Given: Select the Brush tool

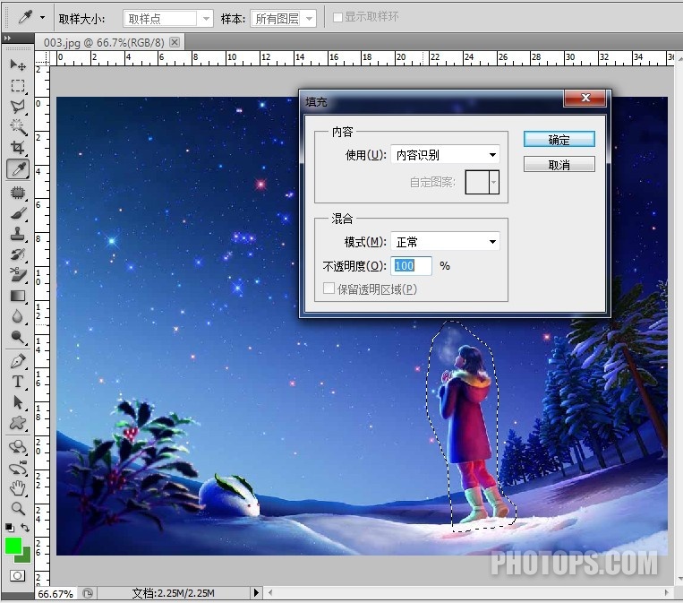Looking at the screenshot, I should 18,213.
